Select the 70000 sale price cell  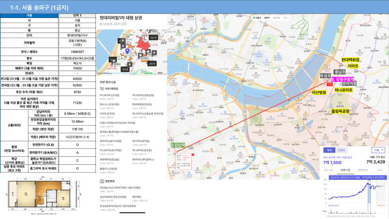pyautogui.click(x=77, y=68)
